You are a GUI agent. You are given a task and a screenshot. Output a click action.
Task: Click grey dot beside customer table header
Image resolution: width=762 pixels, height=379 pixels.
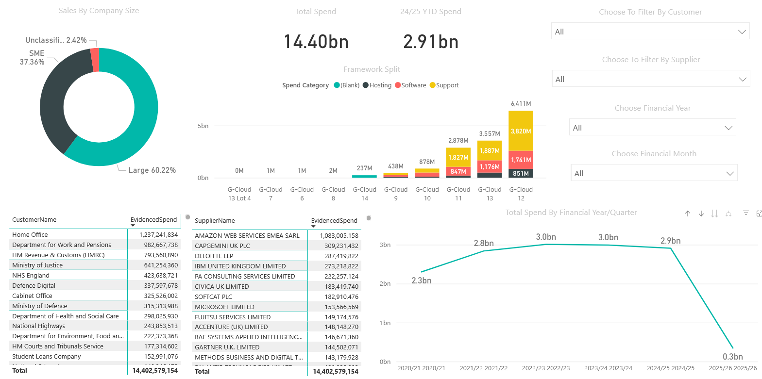pyautogui.click(x=188, y=217)
